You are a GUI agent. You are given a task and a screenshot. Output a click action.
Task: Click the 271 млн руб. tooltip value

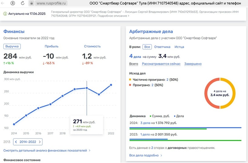84,122
